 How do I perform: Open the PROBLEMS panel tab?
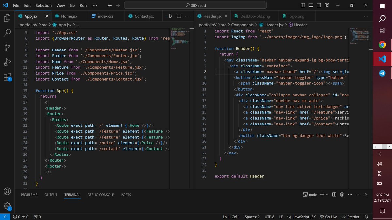[x=29, y=195]
